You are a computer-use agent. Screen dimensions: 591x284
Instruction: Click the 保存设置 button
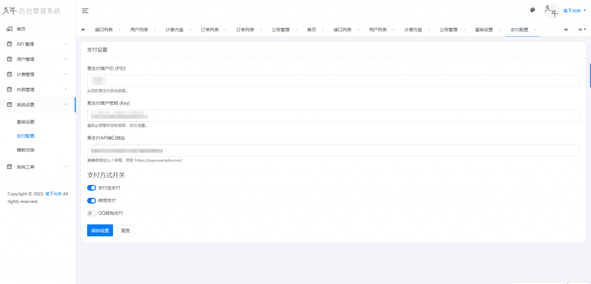tap(100, 230)
